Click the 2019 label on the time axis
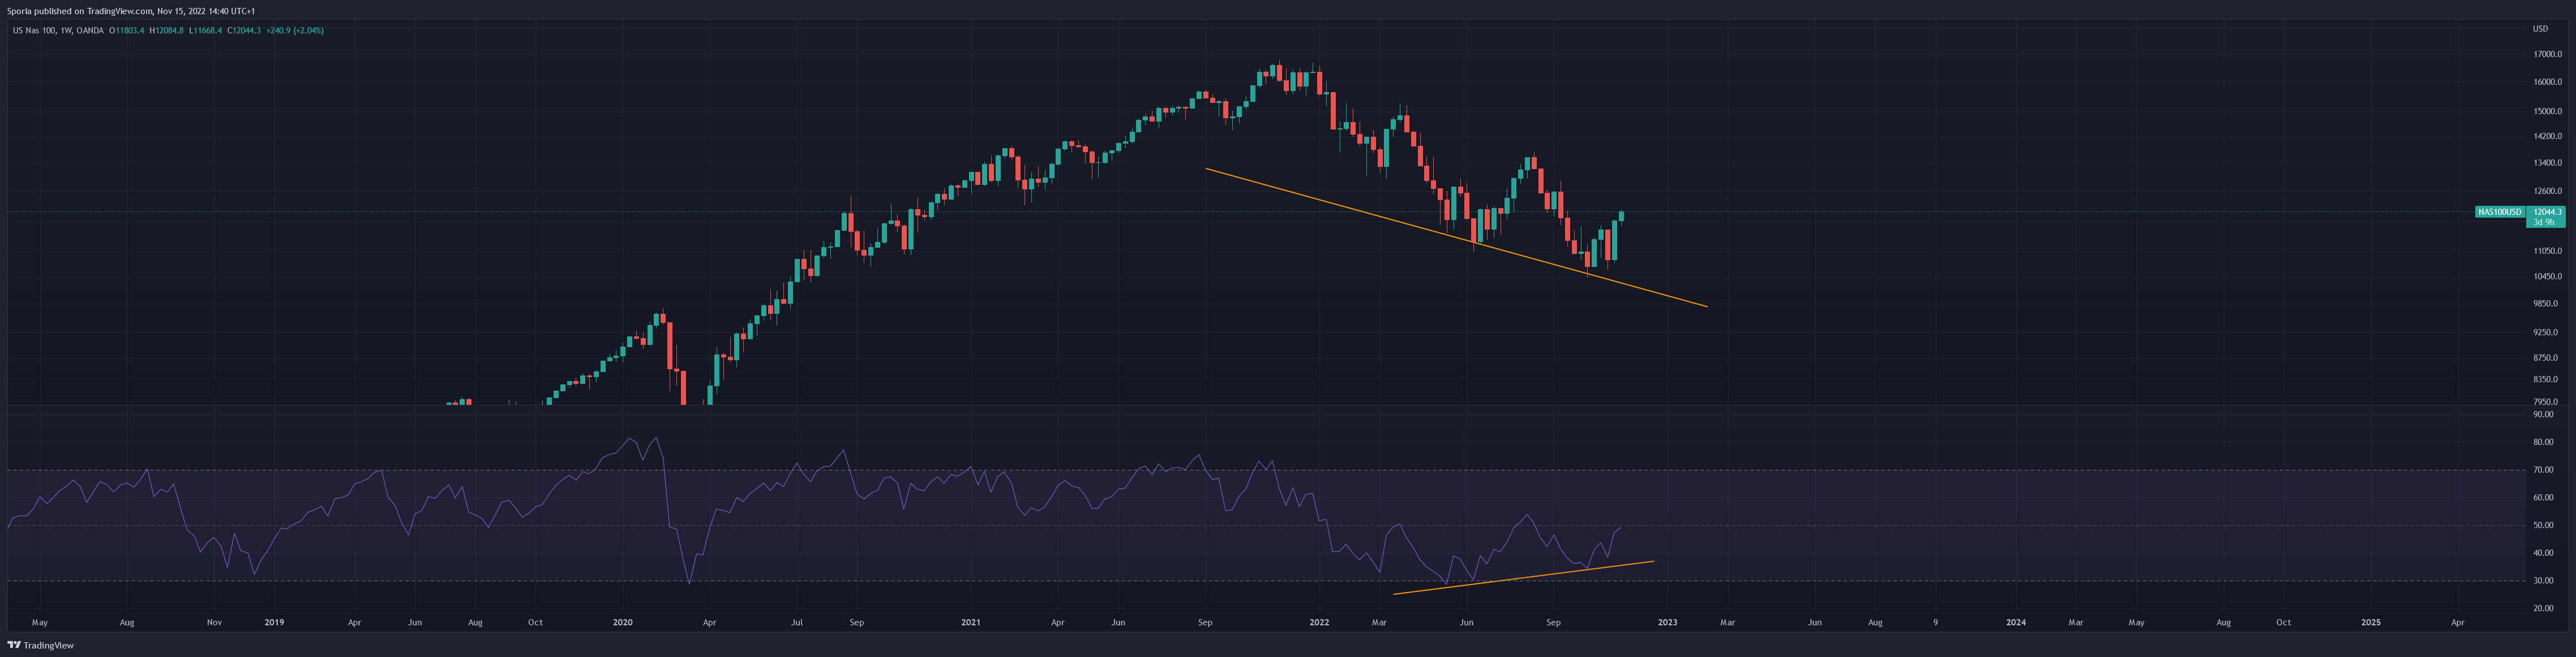The height and width of the screenshot is (657, 2576). pos(274,622)
